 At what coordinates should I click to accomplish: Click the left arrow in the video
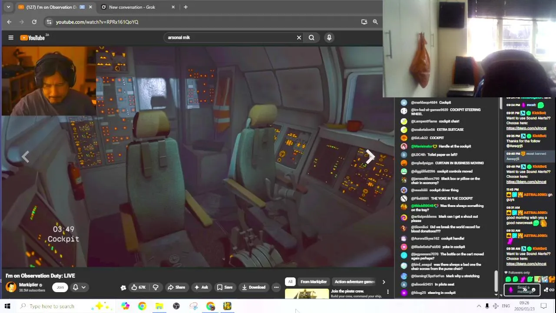point(26,157)
